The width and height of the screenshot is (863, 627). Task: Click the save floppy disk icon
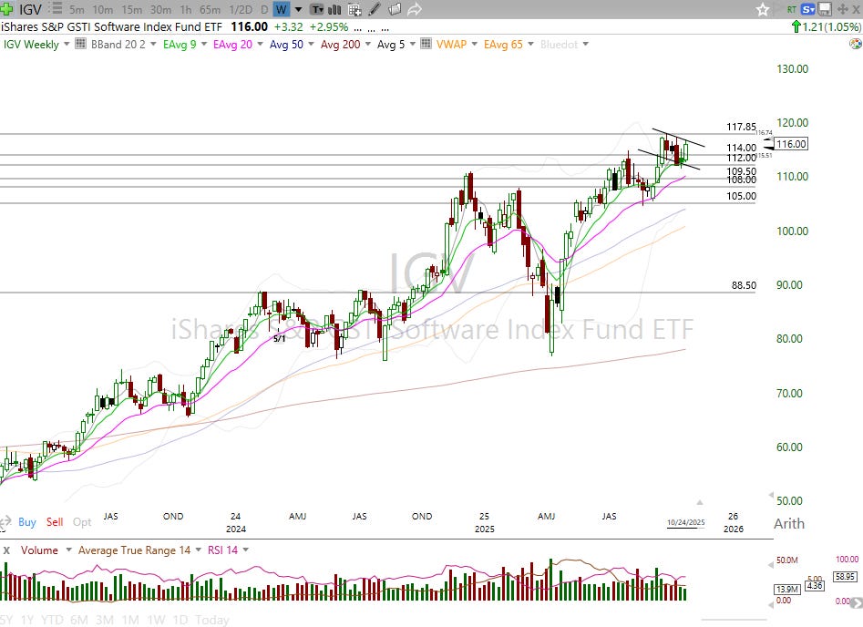coord(824,9)
